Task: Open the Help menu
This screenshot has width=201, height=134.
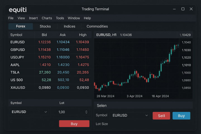Action: (87, 18)
